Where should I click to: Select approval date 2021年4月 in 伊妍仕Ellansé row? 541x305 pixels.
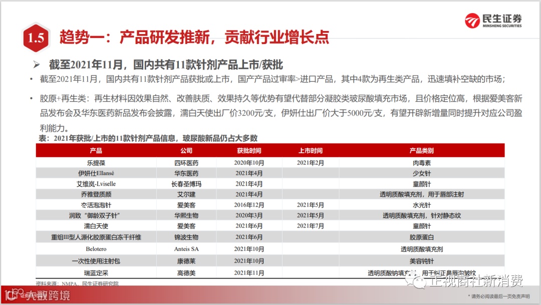(249, 173)
